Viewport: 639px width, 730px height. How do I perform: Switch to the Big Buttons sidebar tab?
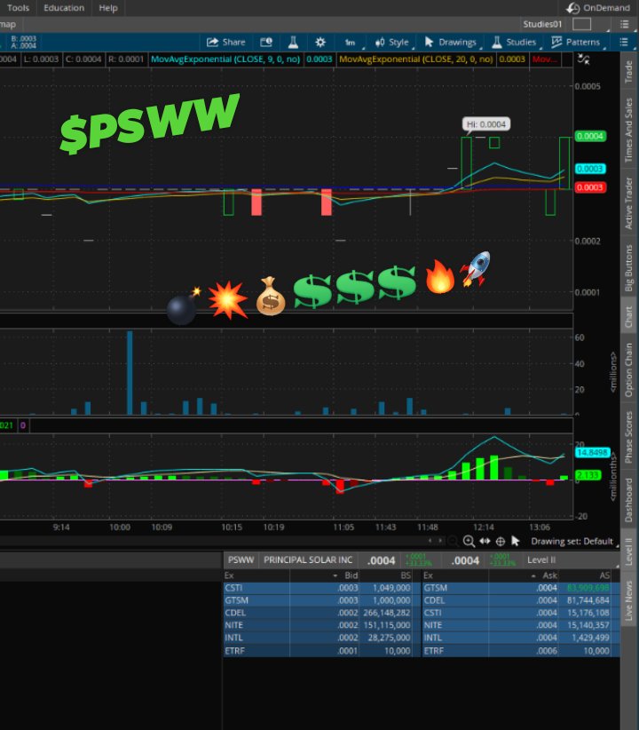click(628, 268)
